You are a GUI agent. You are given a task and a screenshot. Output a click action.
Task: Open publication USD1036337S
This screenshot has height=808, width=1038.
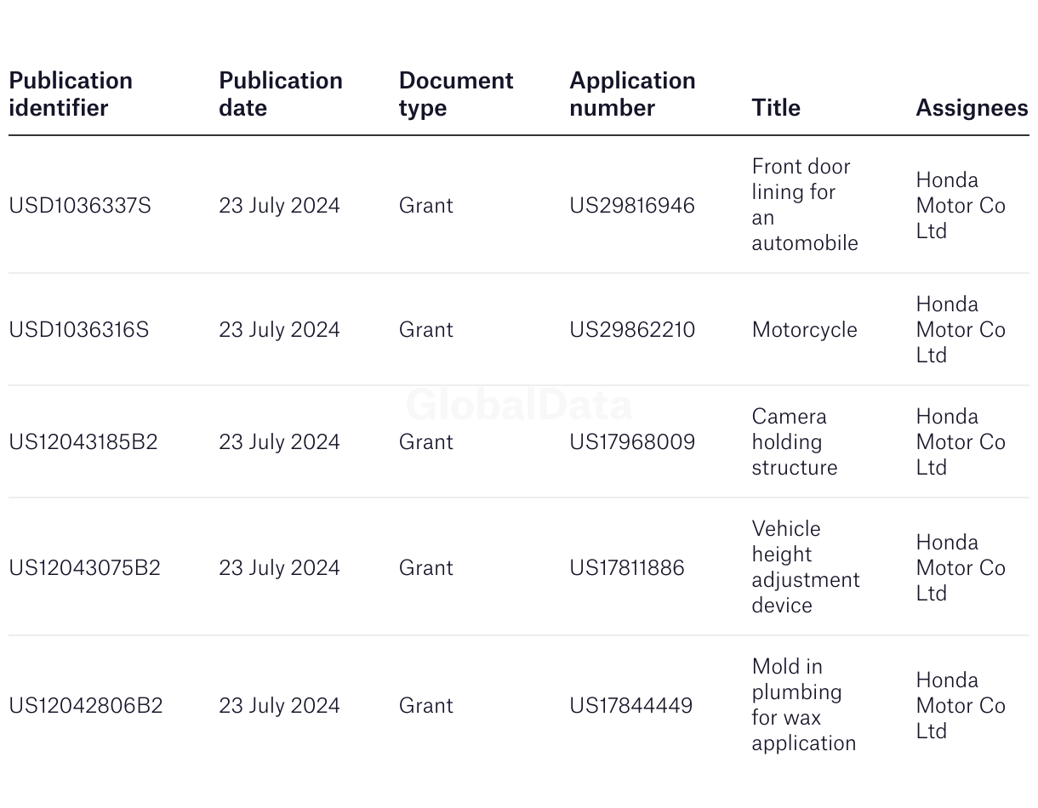click(80, 206)
